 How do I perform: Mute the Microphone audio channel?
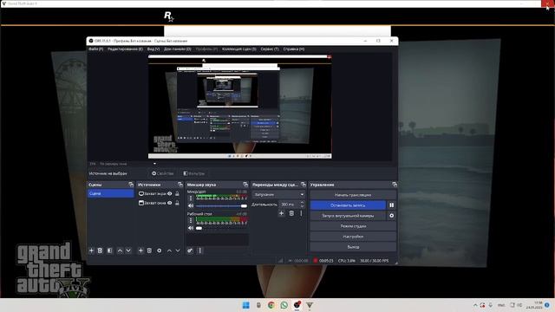point(191,206)
